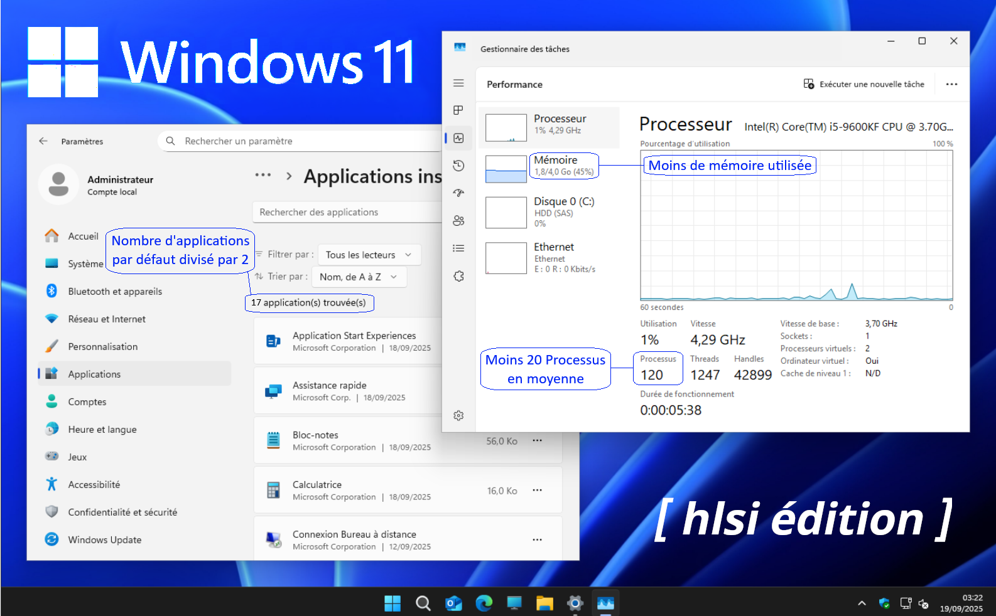Screen dimensions: 996x616
Task: Go back using the Paramètres back arrow
Action: coord(43,141)
